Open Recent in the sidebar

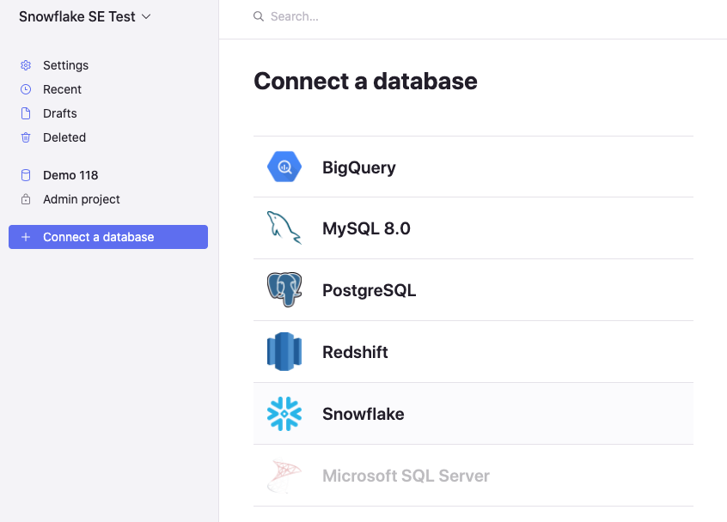point(62,89)
